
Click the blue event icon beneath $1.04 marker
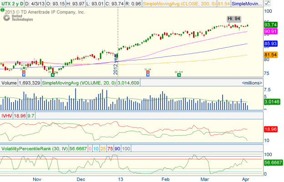click(147, 74)
